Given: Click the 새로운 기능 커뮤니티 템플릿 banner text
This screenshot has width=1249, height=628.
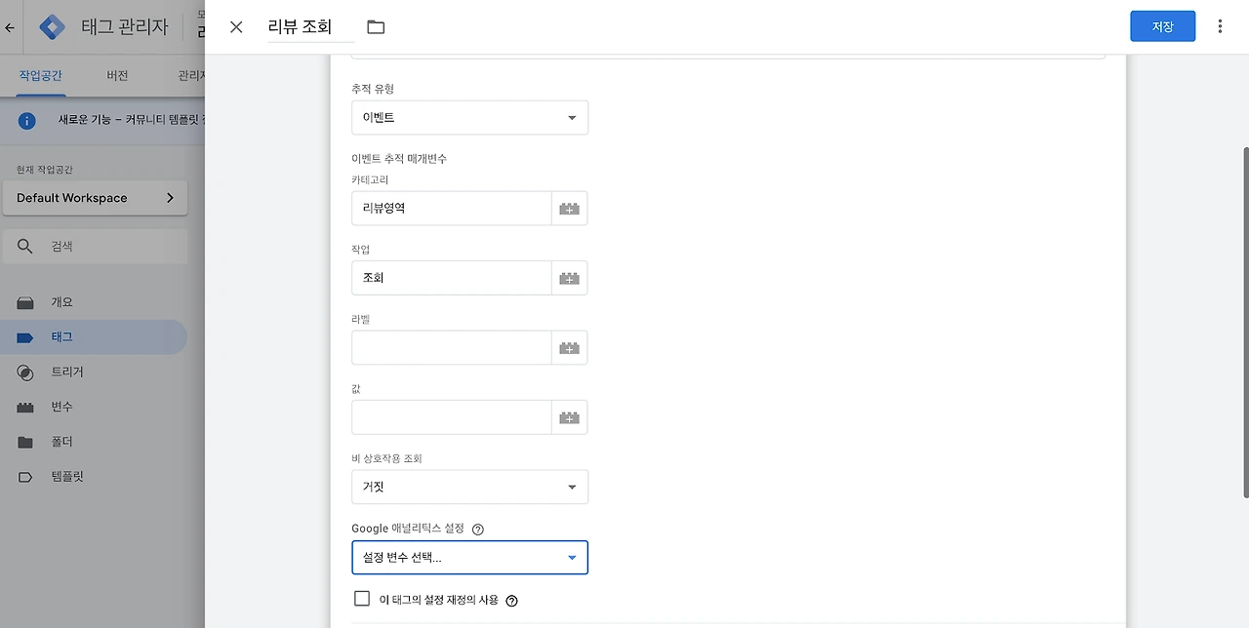Looking at the screenshot, I should click(132, 121).
